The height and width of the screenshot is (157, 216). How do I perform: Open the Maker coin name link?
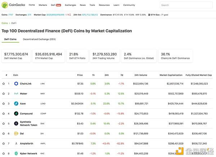pyautogui.click(x=23, y=94)
